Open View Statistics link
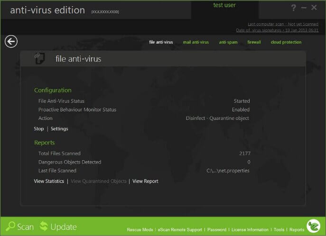Image resolution: width=326 pixels, height=236 pixels. [49, 181]
